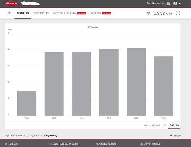Click the Felfelé back-to-top link
Viewport: 191px width, 147px height.
[177, 135]
